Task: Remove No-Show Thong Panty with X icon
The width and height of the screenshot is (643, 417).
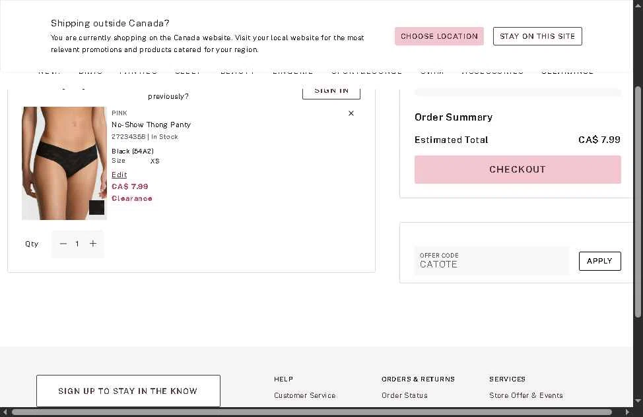Action: pyautogui.click(x=351, y=113)
